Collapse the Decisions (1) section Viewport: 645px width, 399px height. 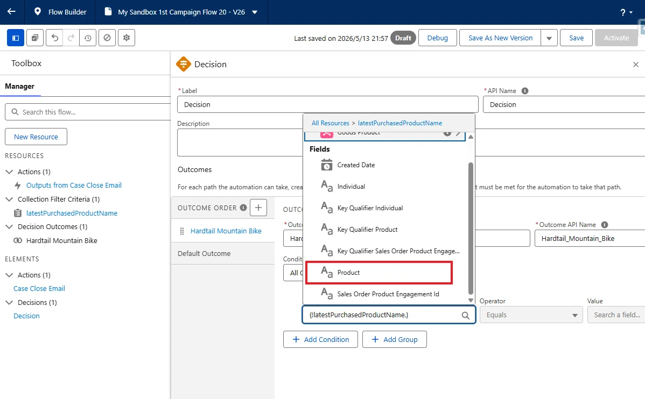[9, 302]
